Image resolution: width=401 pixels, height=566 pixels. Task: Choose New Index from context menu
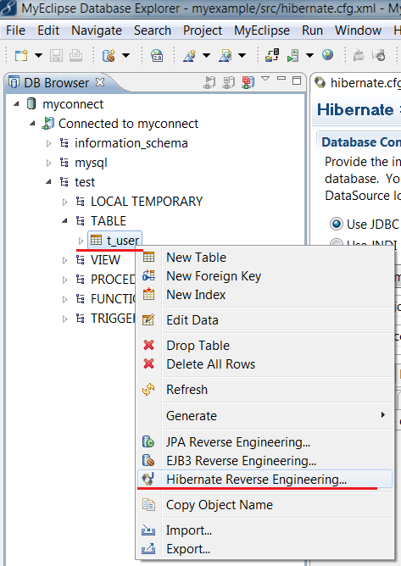[x=265, y=295]
